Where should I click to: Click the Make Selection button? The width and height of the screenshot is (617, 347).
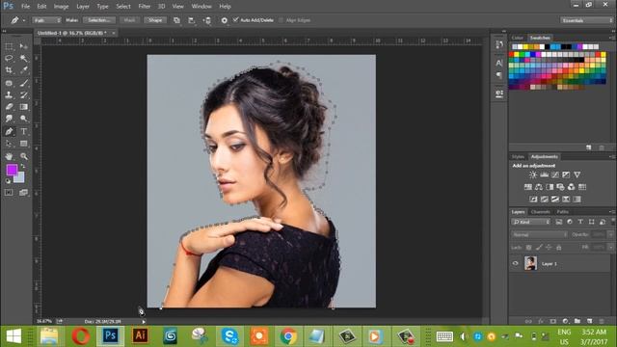99,20
